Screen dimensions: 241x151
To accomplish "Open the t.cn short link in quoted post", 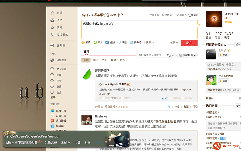I will click(x=187, y=90).
